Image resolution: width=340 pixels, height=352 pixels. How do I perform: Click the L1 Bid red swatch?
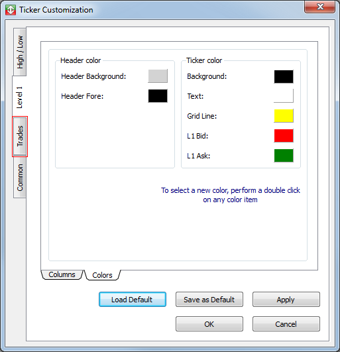pos(284,136)
